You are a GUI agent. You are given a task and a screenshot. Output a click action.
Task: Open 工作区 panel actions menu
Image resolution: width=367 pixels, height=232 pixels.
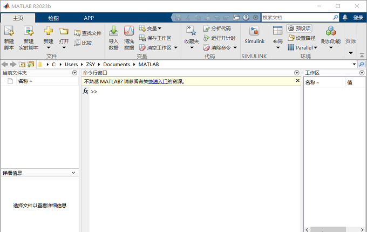[362, 73]
